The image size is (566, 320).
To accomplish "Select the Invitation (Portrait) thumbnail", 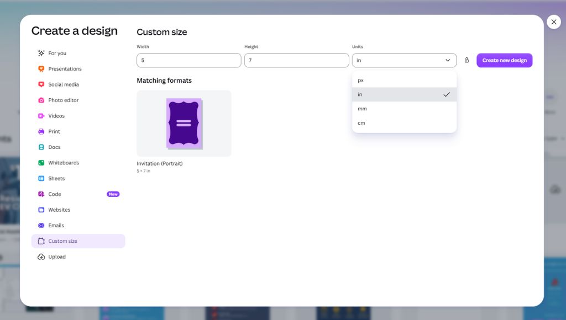I will pos(184,123).
